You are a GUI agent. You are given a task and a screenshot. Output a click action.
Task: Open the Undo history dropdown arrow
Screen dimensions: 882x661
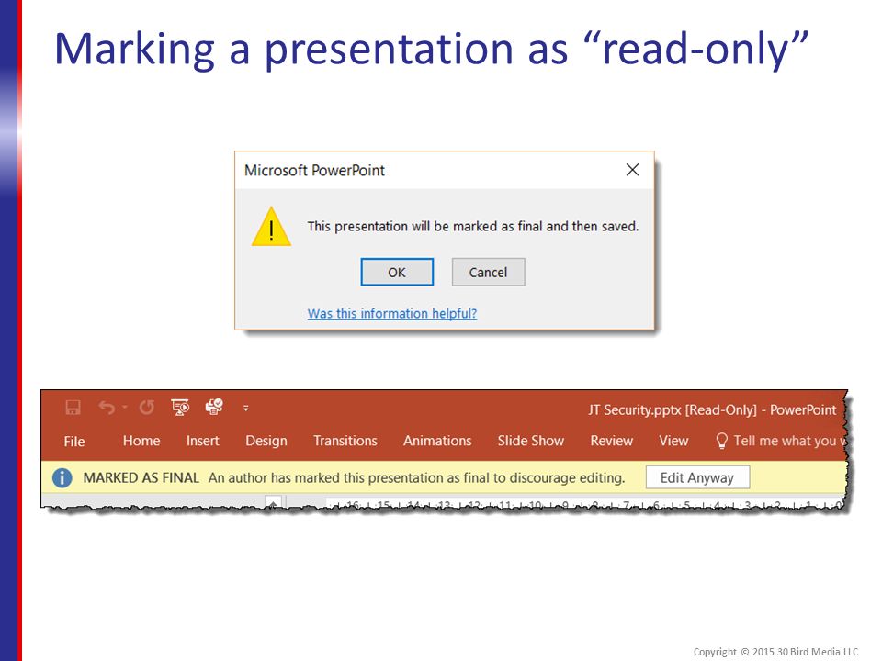(125, 407)
